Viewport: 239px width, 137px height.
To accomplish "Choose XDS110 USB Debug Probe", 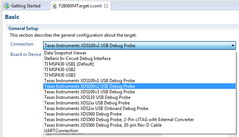I will pos(139,97).
